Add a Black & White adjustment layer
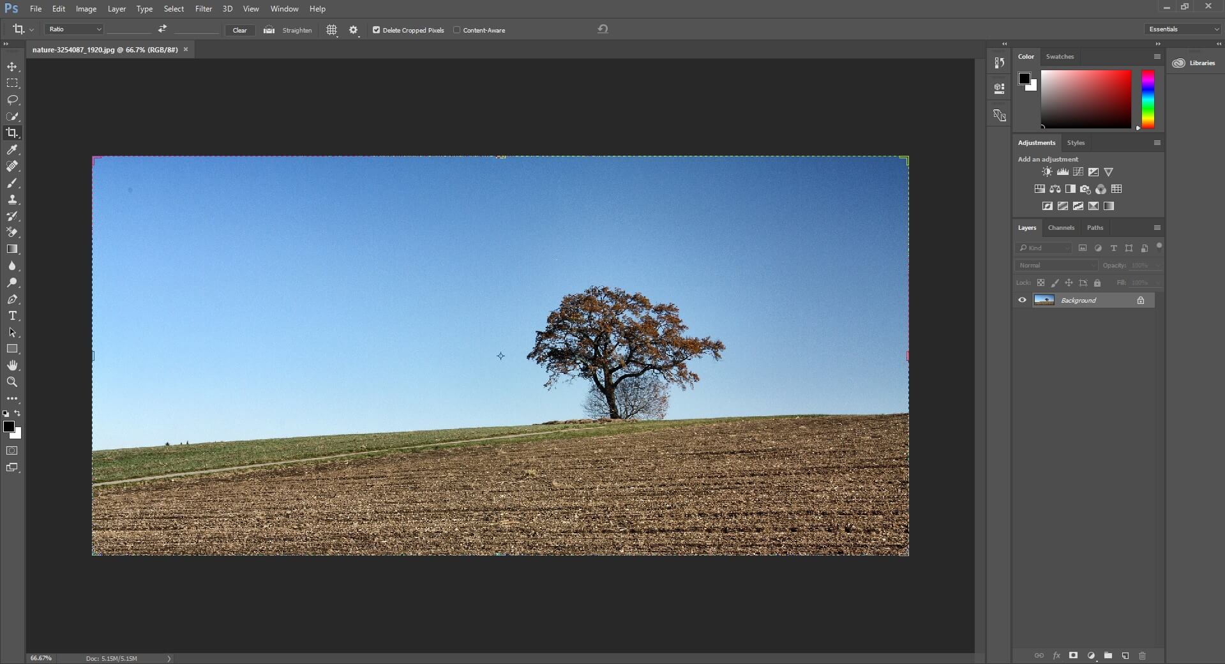1225x664 pixels. pyautogui.click(x=1069, y=189)
